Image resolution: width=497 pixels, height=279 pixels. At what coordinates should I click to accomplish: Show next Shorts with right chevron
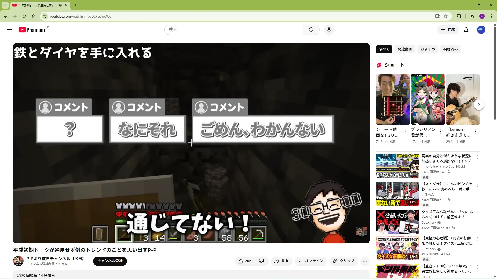point(479,105)
